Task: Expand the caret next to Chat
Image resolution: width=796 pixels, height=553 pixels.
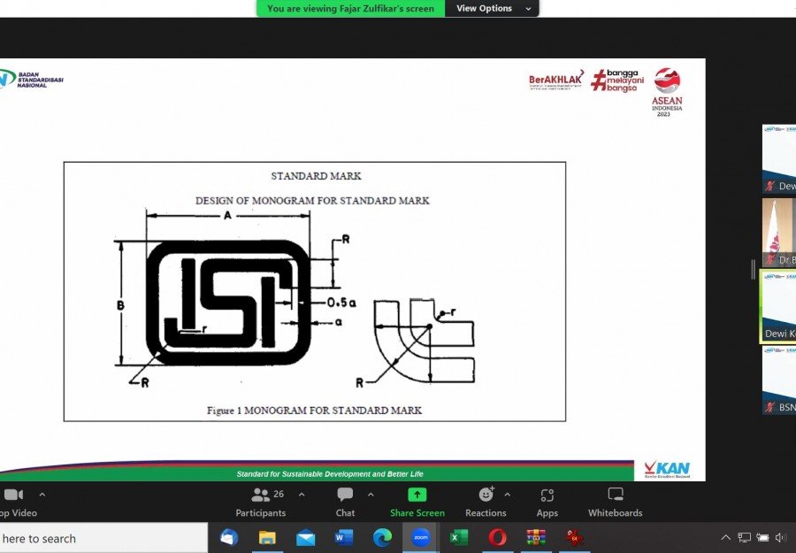Action: (x=371, y=495)
